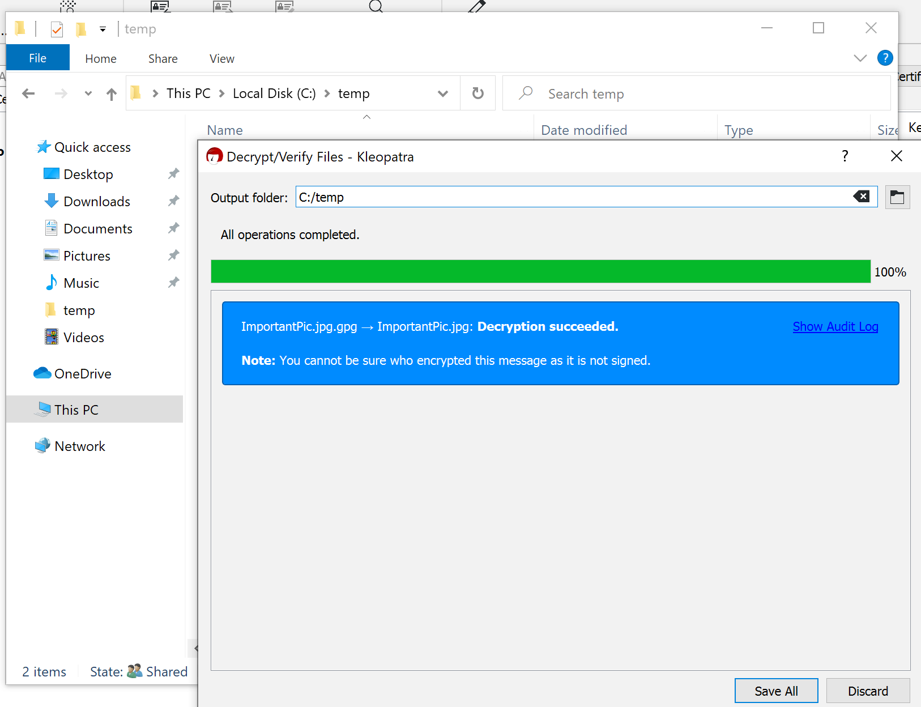Select Quick access in navigation pane
921x707 pixels.
(84, 147)
